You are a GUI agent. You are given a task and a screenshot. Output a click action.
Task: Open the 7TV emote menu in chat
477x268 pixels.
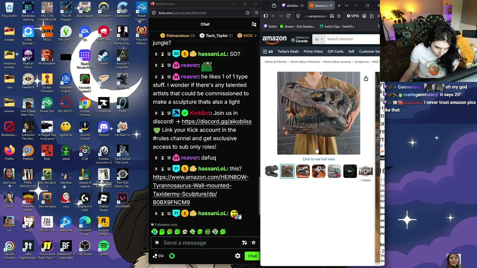[244, 243]
